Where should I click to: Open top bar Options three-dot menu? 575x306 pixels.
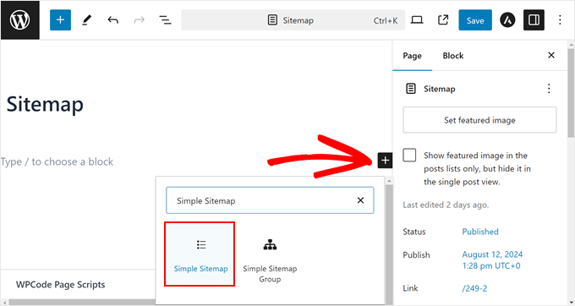point(560,20)
